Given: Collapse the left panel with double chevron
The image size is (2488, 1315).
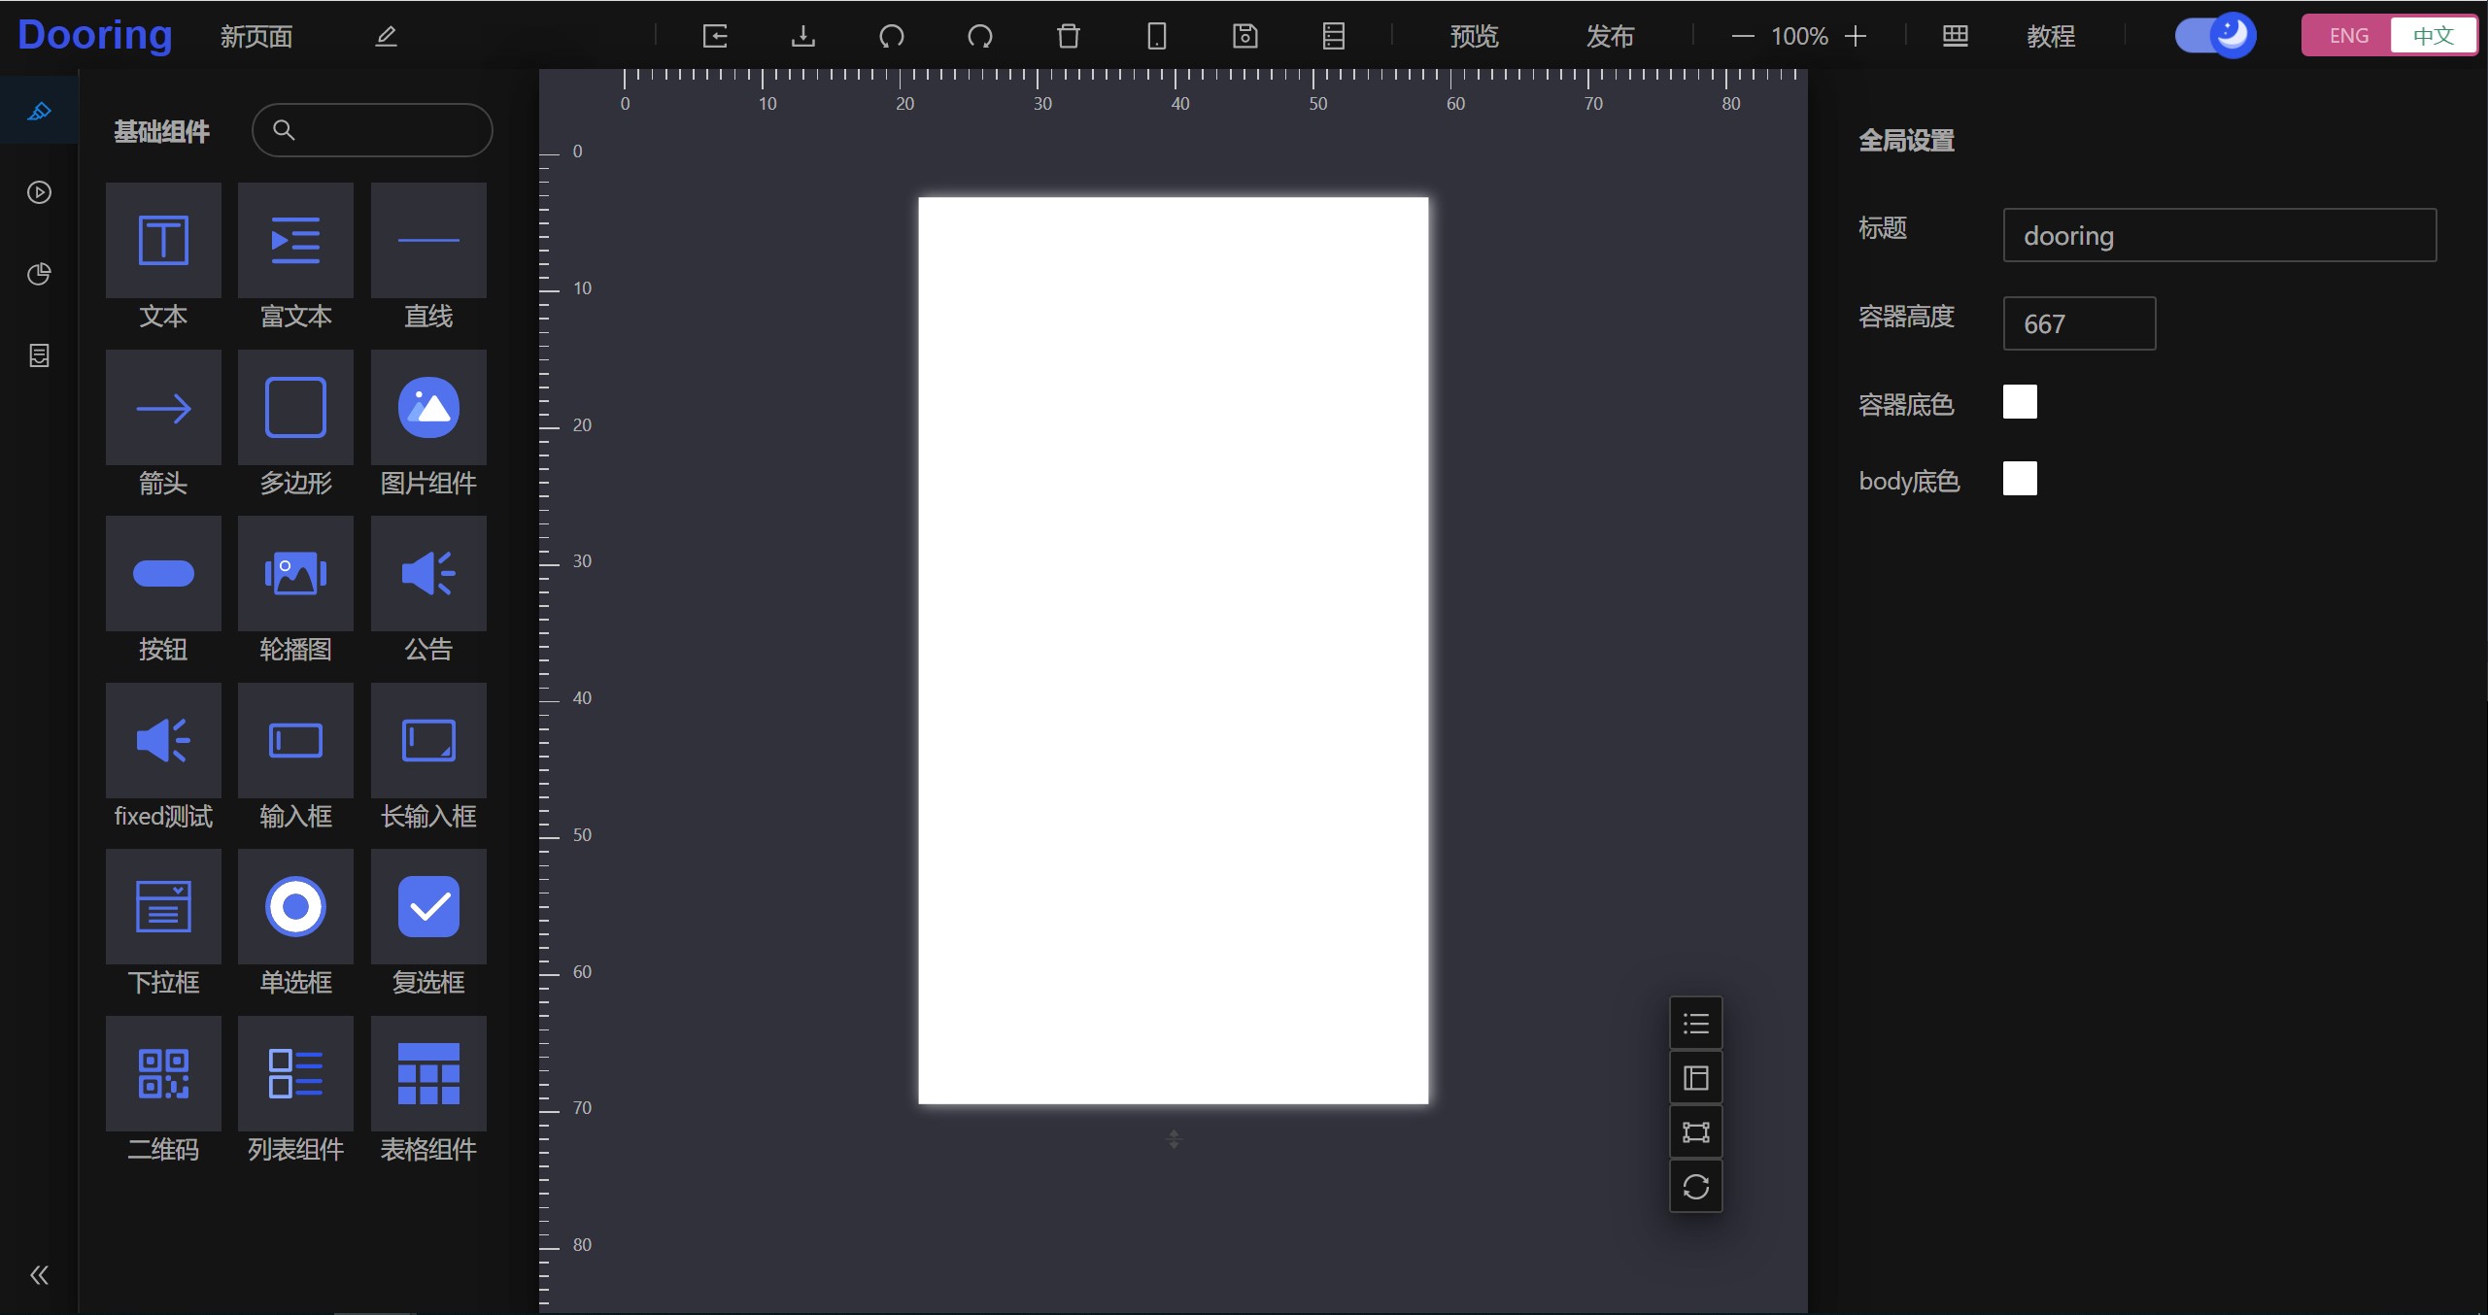Looking at the screenshot, I should point(39,1274).
